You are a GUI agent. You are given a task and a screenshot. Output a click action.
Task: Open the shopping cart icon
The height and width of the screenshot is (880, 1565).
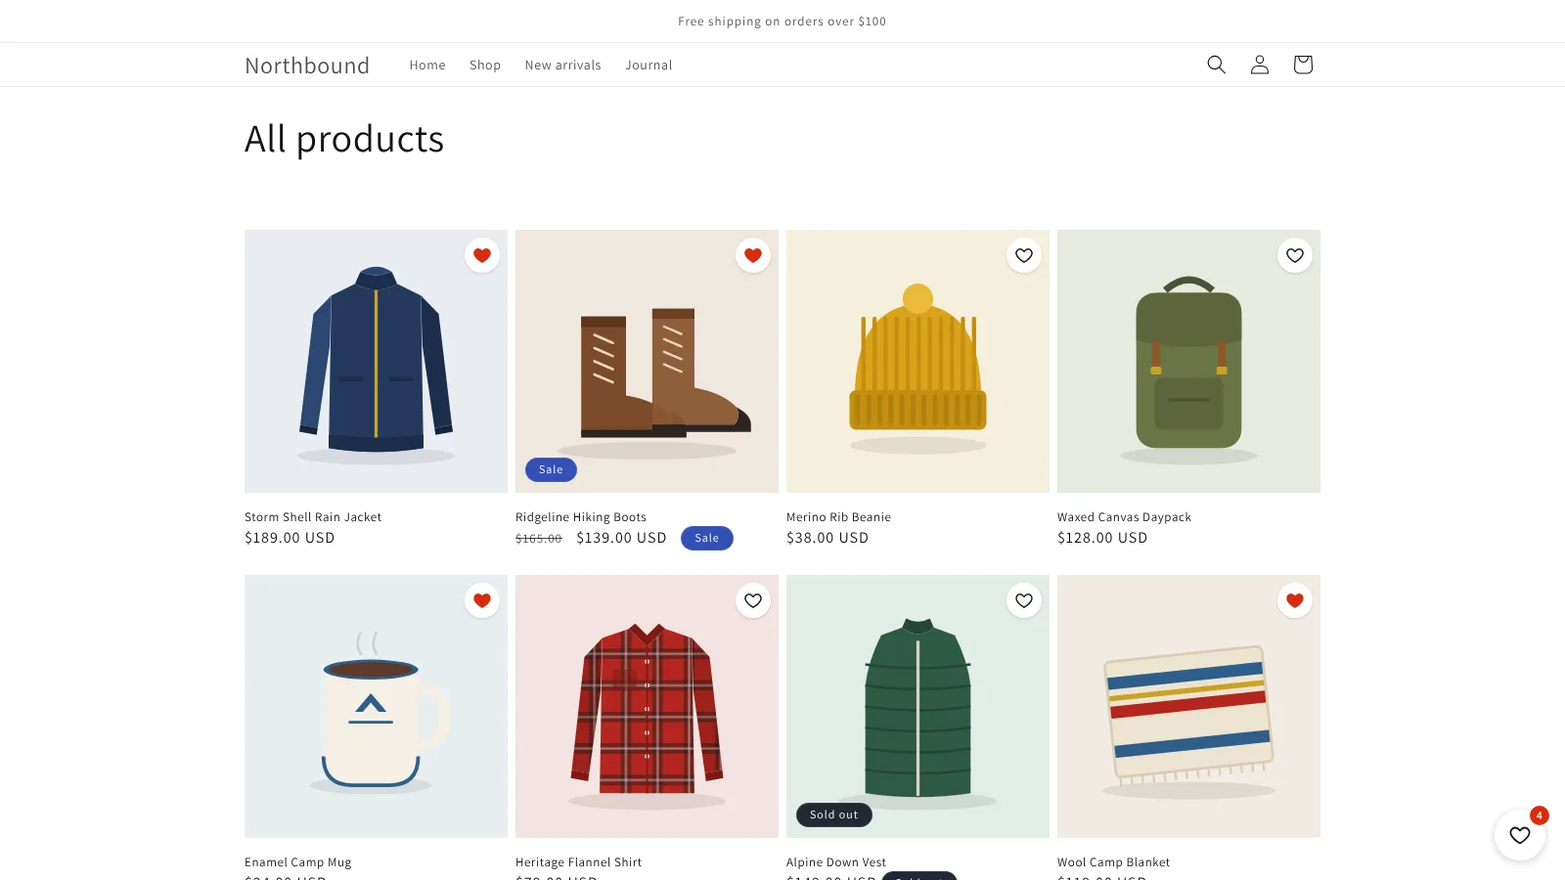[1303, 65]
